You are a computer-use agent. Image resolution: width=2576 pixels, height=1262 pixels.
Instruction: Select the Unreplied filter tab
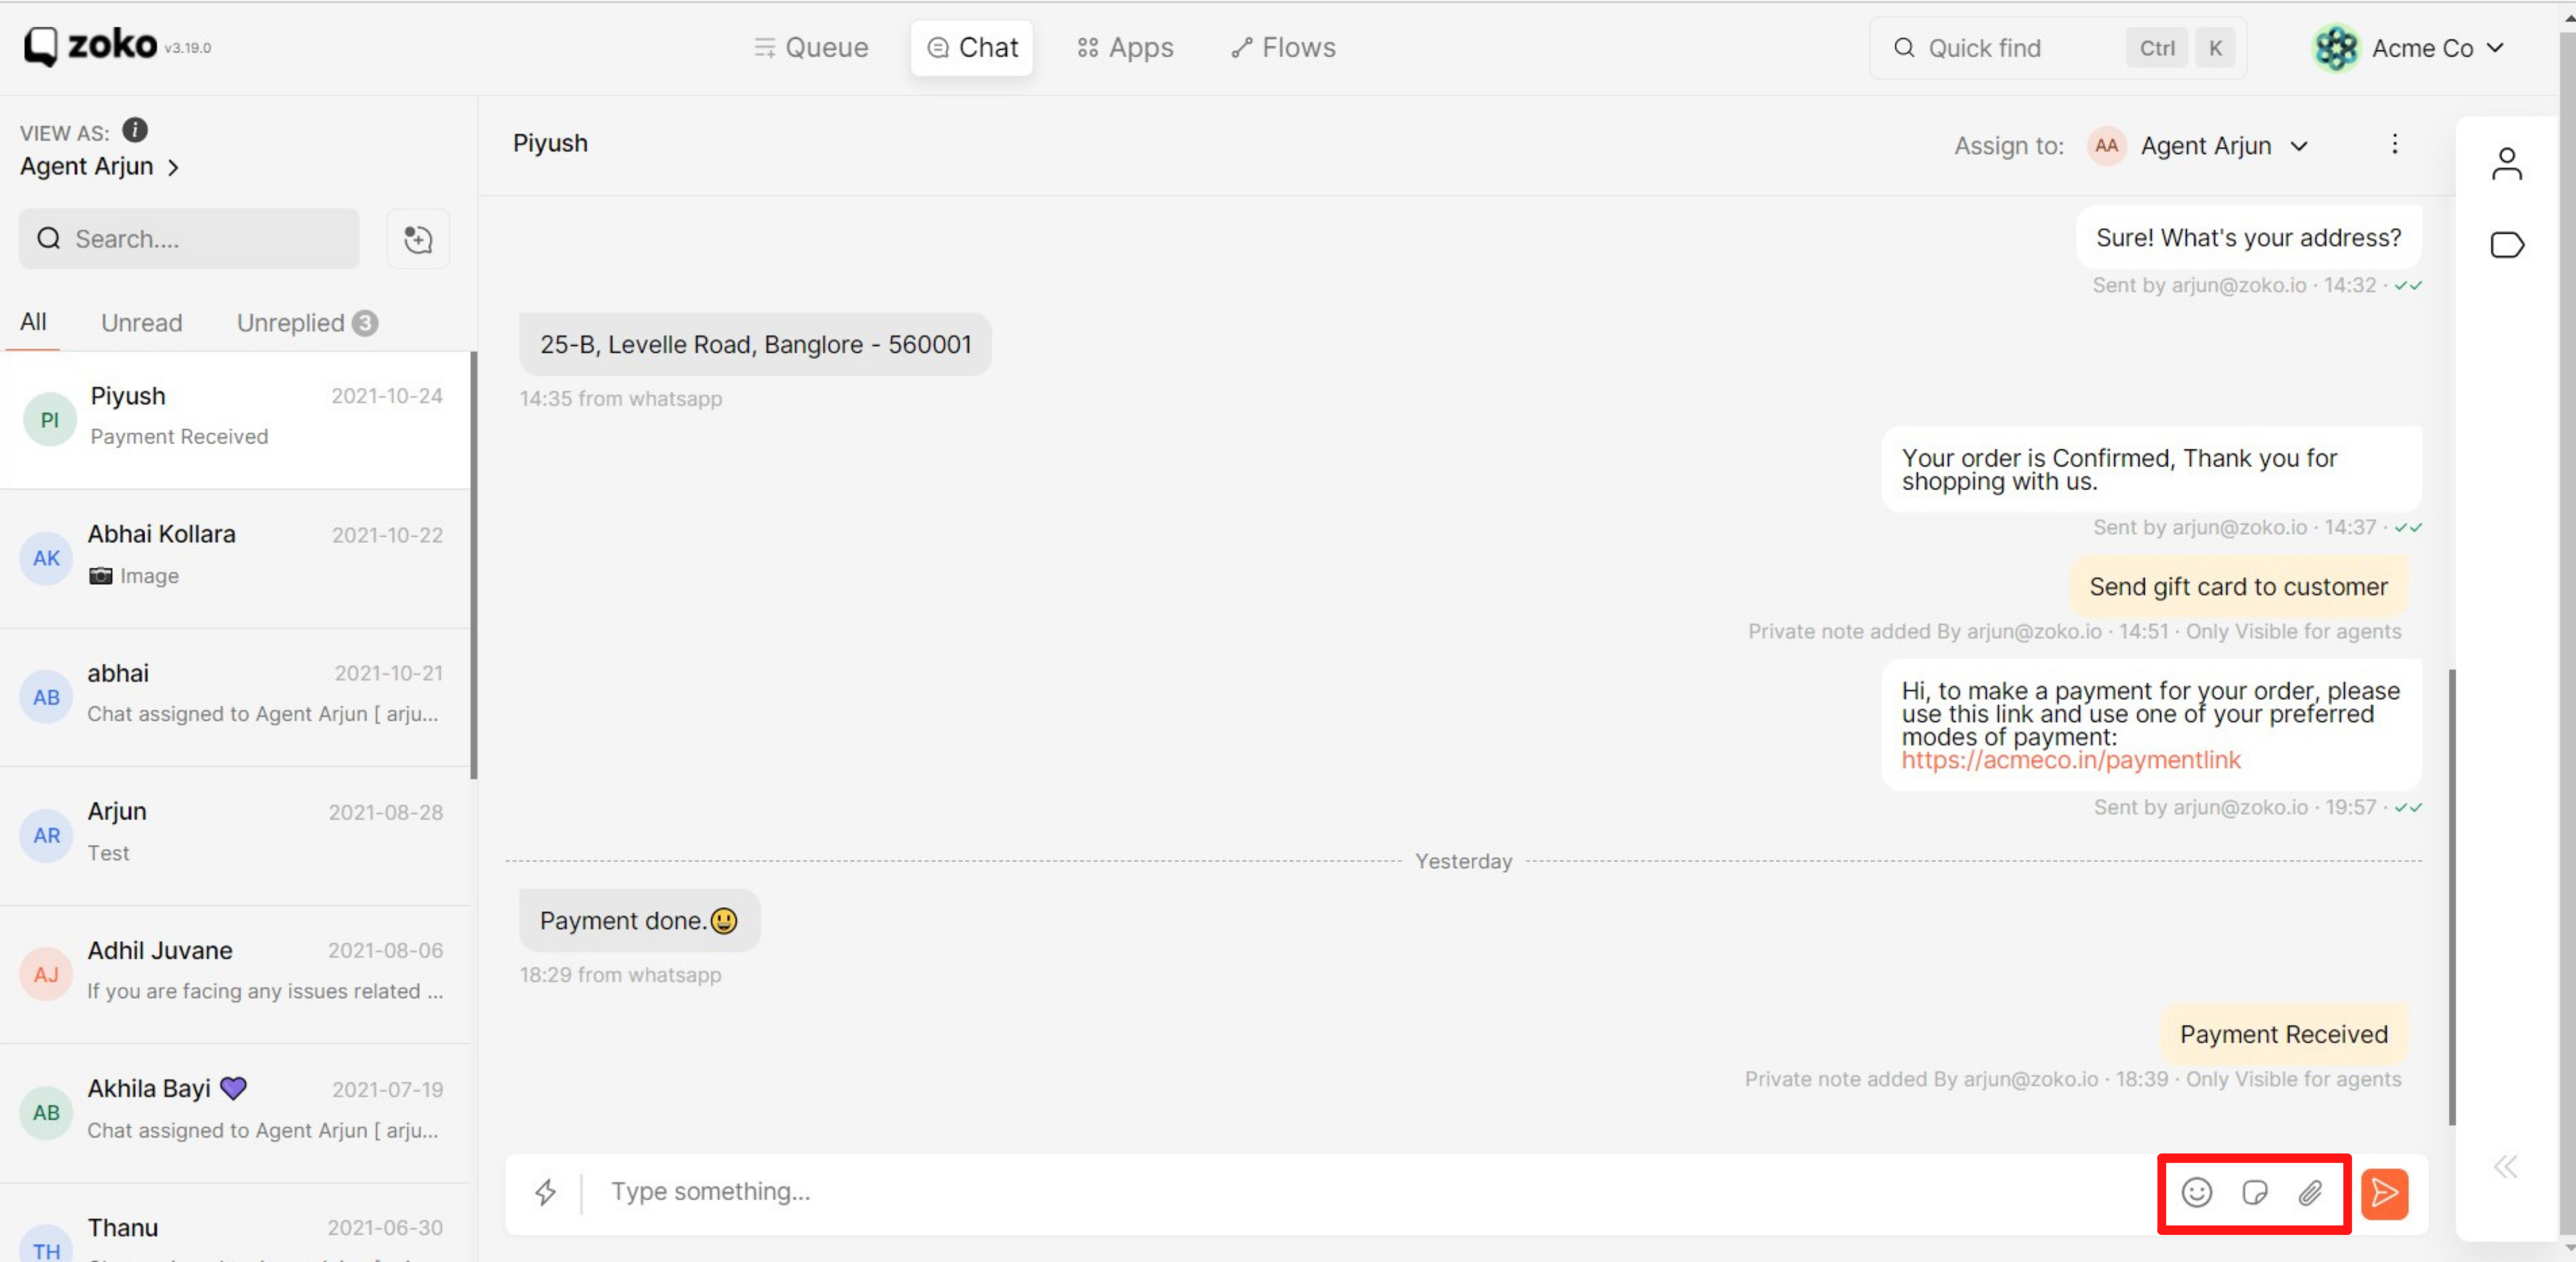point(307,323)
